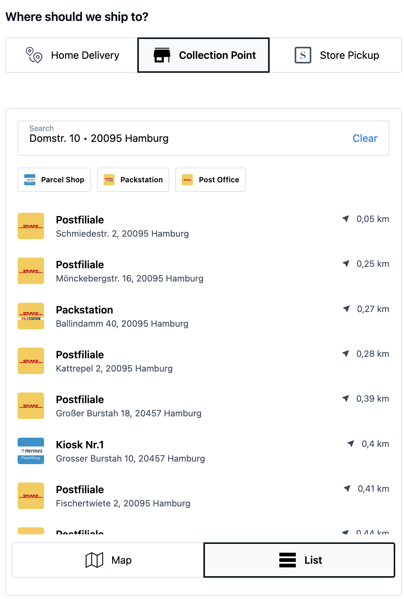Choose Postfiliale at Großer Burstah 18
Image resolution: width=404 pixels, height=599 pixels.
click(129, 406)
